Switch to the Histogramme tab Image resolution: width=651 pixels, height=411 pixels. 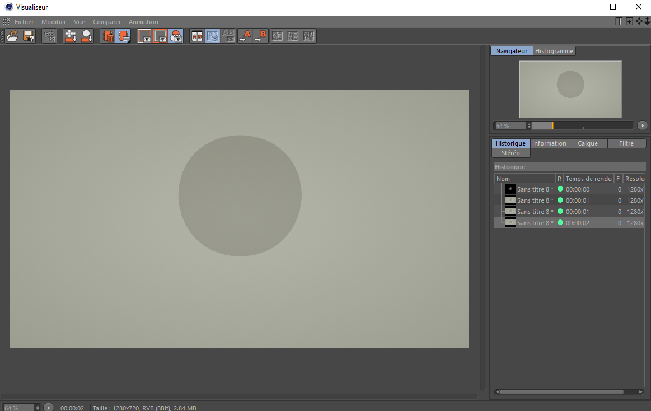tap(554, 51)
